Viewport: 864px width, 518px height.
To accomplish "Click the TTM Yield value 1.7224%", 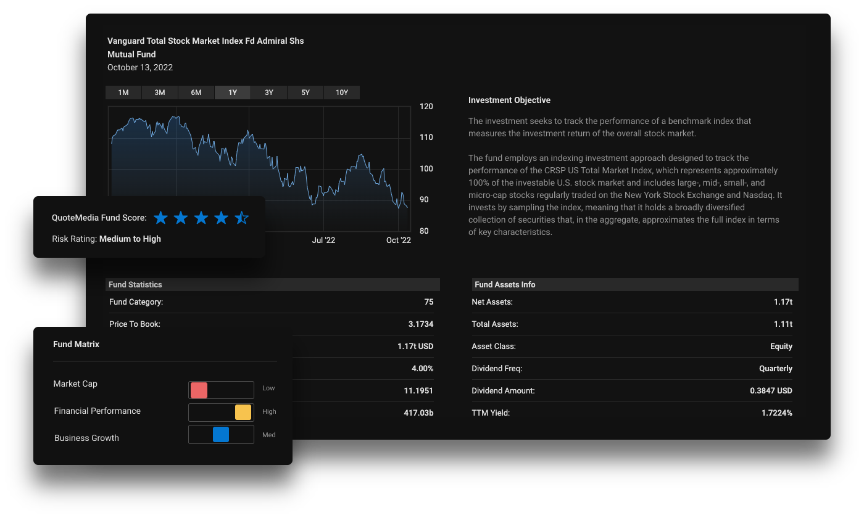I will (776, 413).
